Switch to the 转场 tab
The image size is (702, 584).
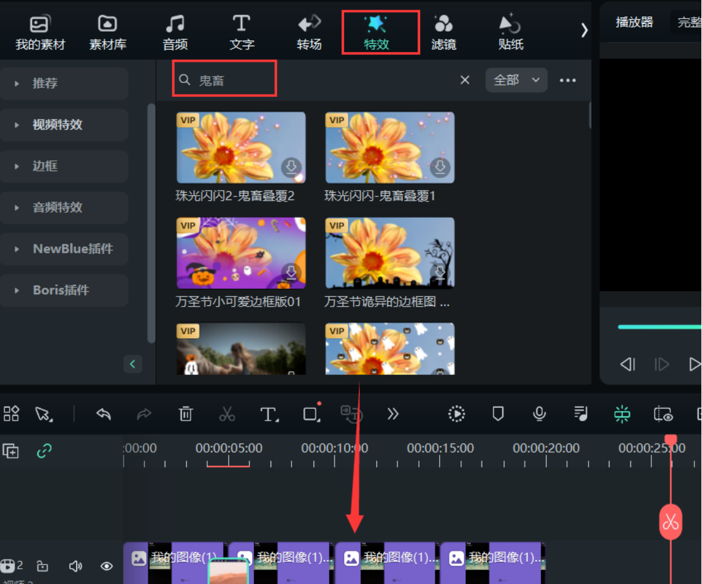(309, 32)
